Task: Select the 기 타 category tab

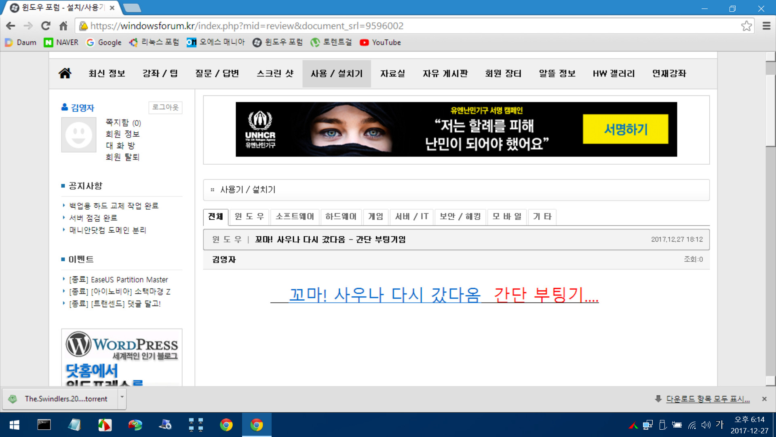Action: [x=542, y=217]
